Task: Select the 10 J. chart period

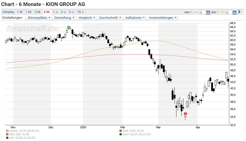Action: [81, 12]
